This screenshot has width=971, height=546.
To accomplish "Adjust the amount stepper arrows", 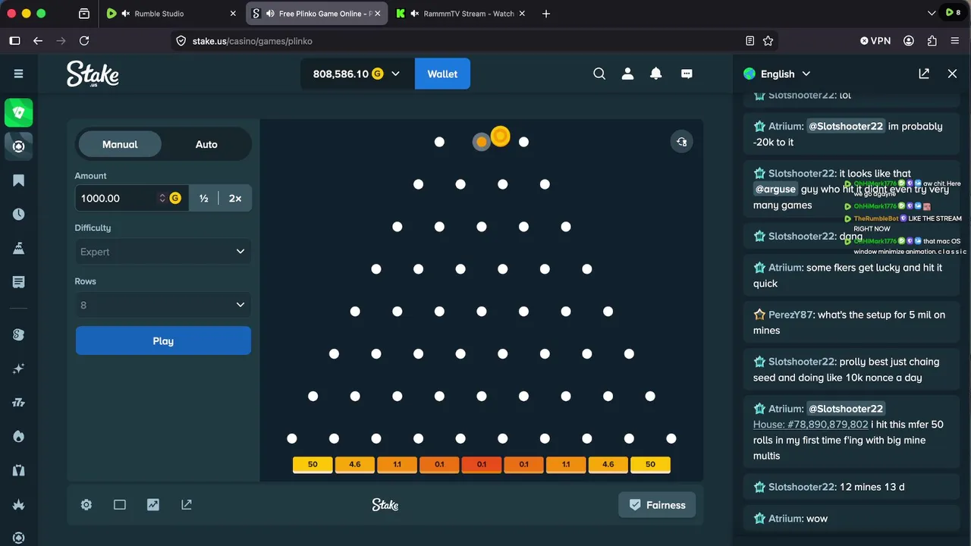I will pos(162,198).
